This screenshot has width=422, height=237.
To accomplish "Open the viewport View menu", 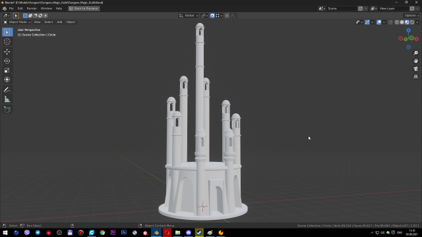I will [37, 22].
